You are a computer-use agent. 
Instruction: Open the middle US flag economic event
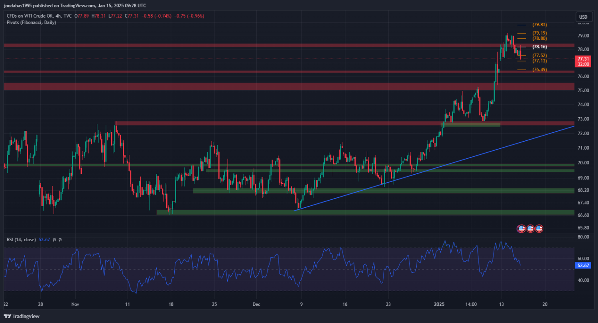(530, 229)
